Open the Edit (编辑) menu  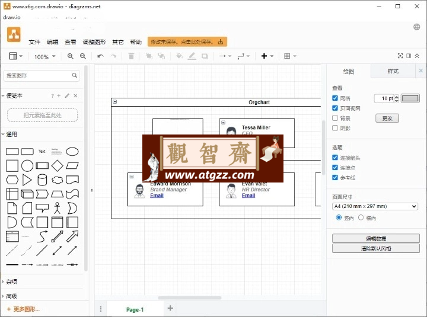[53, 42]
